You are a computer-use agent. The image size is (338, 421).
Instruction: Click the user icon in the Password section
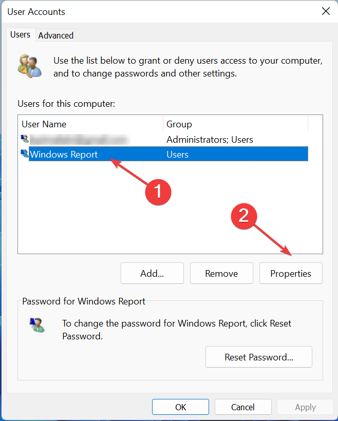[37, 325]
